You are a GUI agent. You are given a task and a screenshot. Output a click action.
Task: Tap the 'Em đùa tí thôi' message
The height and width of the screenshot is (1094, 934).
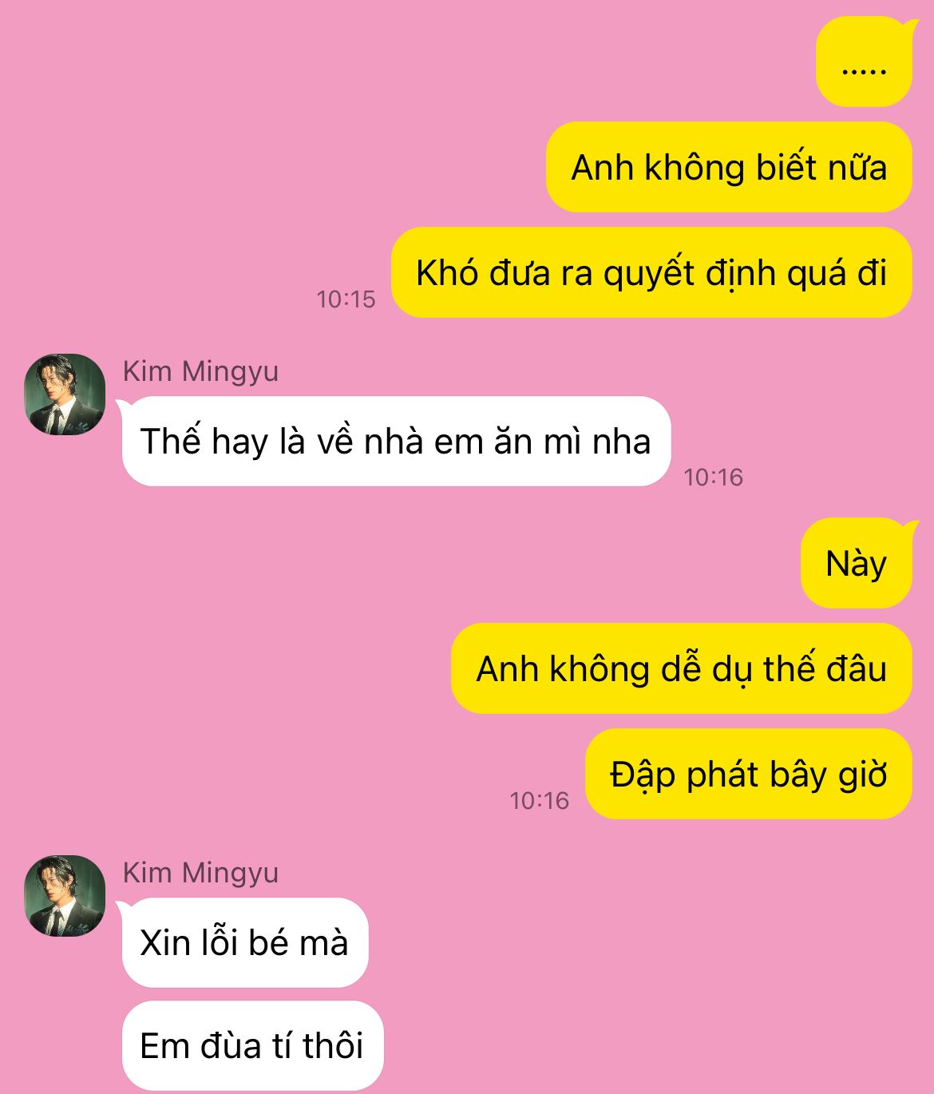(x=252, y=1045)
